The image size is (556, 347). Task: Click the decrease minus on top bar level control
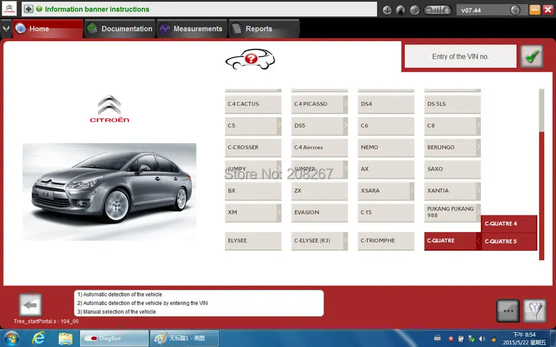[429, 10]
